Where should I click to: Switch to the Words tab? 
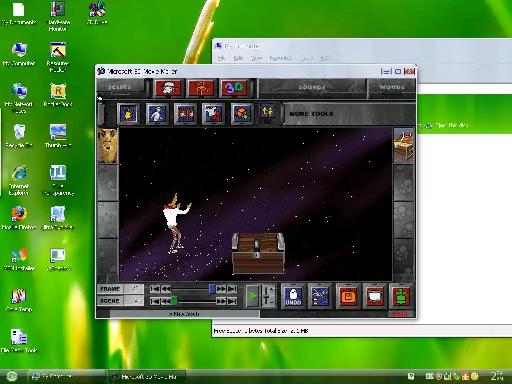click(x=392, y=87)
